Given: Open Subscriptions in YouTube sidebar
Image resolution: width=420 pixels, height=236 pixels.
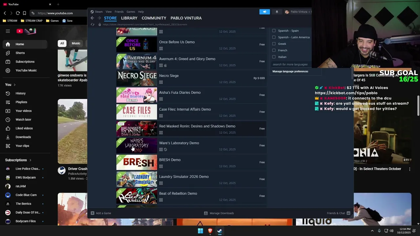Looking at the screenshot, I should 25,62.
